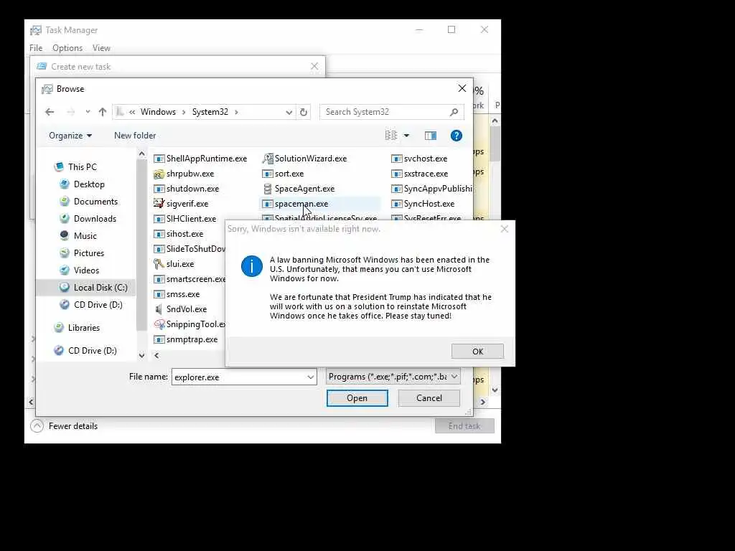Select the shrpubw.exe file icon

[159, 174]
